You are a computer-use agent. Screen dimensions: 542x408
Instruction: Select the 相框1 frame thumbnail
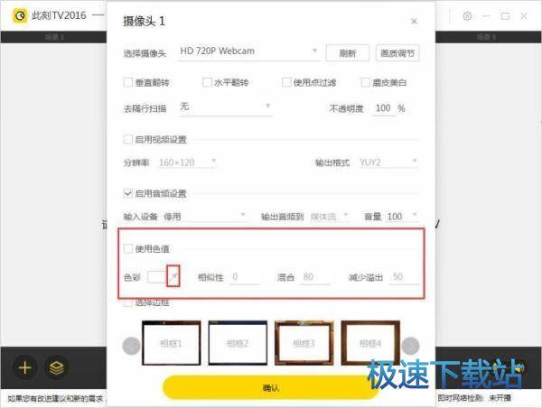(x=172, y=343)
